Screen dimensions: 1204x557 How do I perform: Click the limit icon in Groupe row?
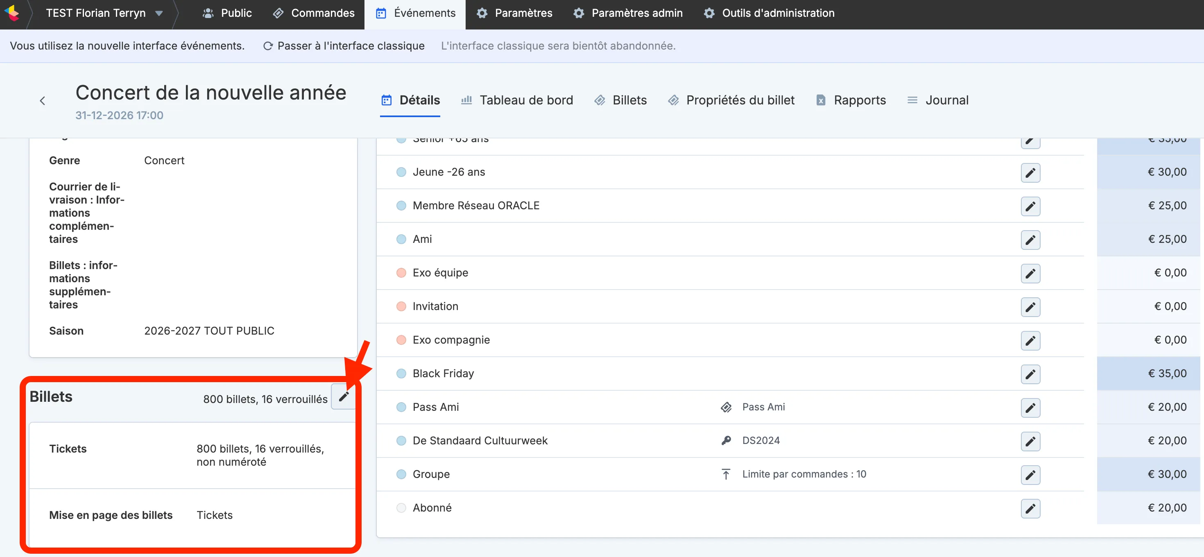(x=726, y=474)
